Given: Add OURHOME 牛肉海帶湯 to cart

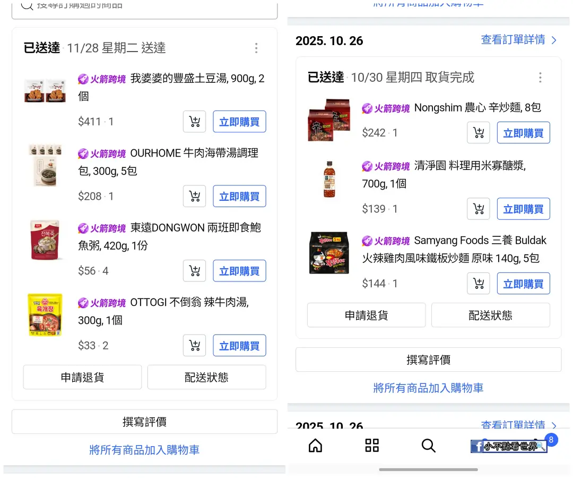Looking at the screenshot, I should (x=194, y=196).
